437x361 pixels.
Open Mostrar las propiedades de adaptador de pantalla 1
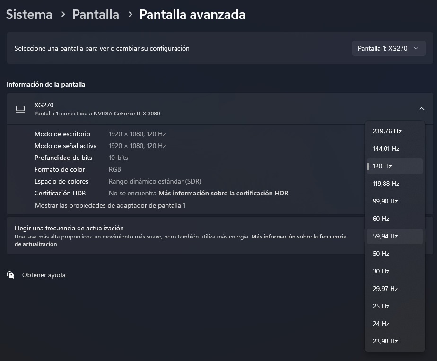click(x=110, y=205)
